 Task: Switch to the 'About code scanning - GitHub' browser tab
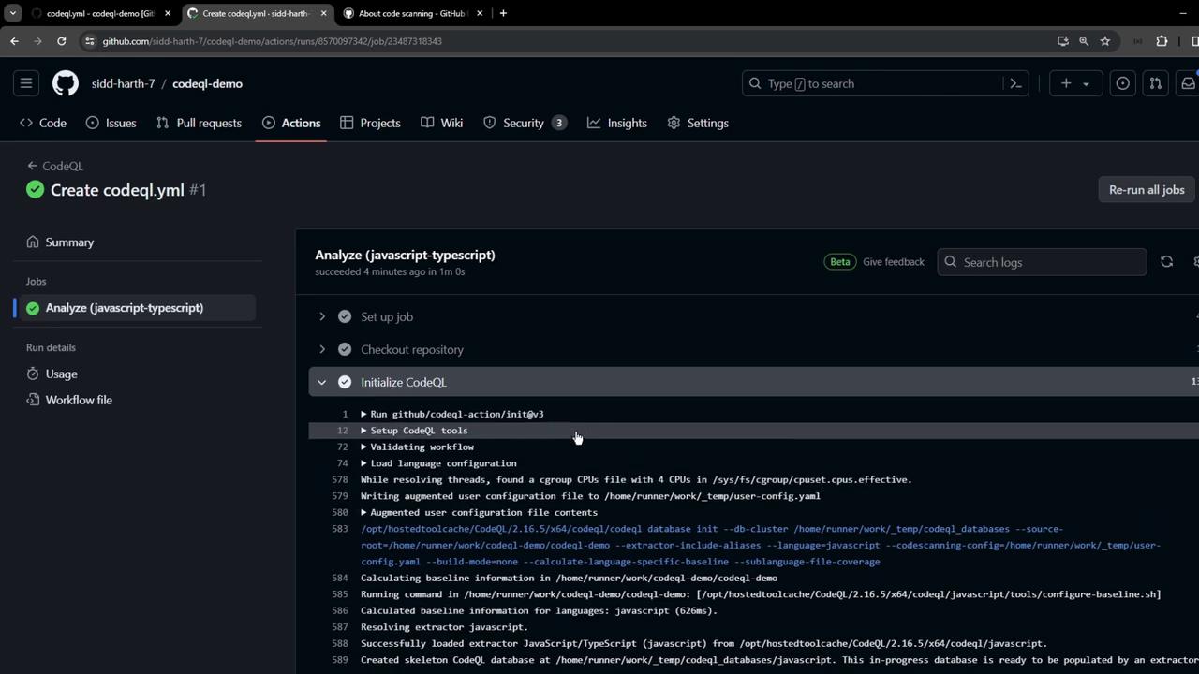click(x=411, y=13)
